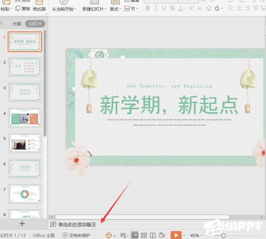Click the slide panel vertical scrollbar
Screen dimensions: 266x239
click(45, 83)
